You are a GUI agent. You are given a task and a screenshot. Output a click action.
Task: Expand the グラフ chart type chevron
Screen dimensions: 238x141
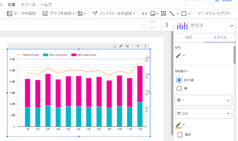[x=231, y=26]
